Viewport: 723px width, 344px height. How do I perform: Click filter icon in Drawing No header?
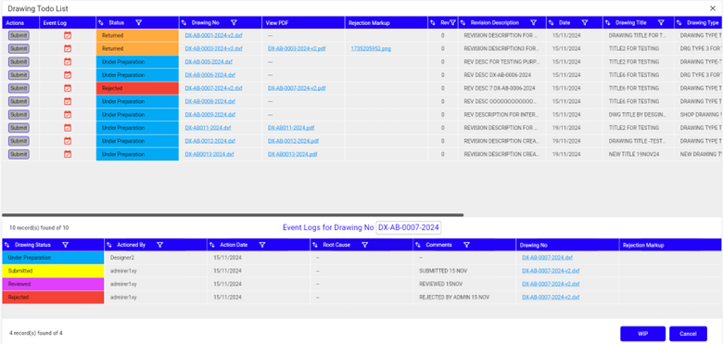click(234, 22)
